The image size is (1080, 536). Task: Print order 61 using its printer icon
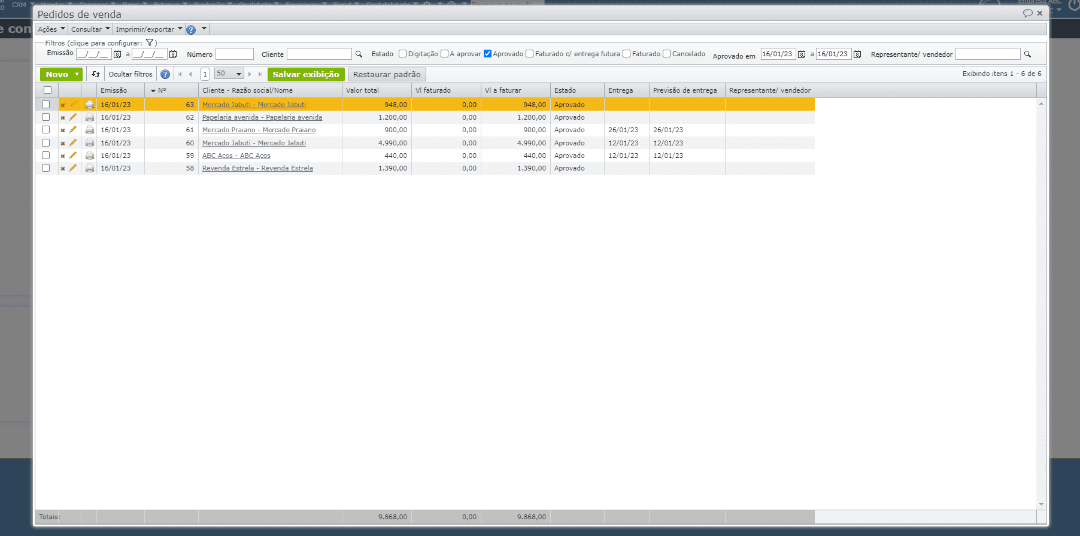pos(90,130)
